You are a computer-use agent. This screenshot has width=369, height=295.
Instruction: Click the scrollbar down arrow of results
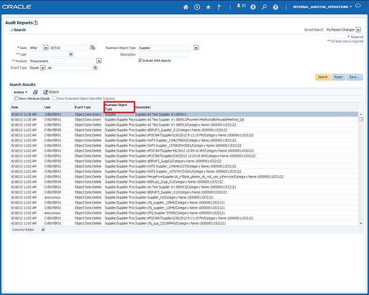pyautogui.click(x=361, y=223)
